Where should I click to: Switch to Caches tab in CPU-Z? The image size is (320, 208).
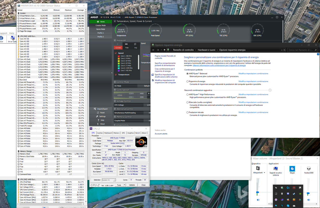click(100, 133)
